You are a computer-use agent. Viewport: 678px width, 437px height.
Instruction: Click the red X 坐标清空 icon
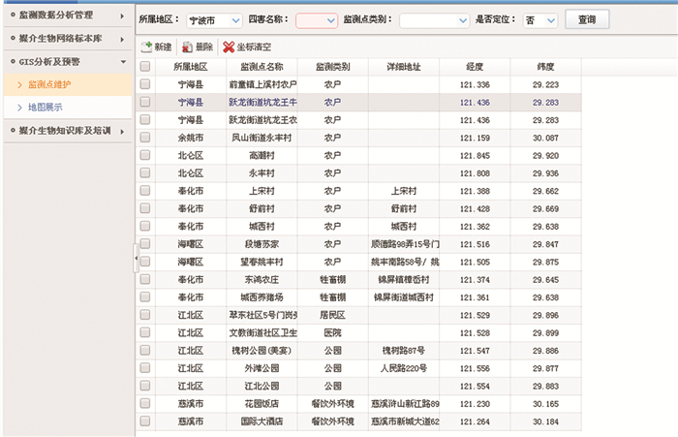point(228,47)
